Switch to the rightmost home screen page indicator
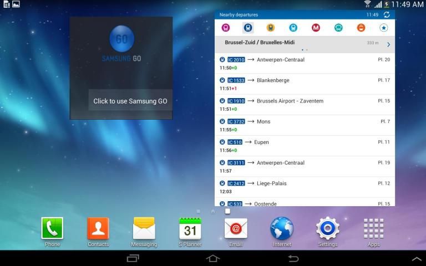Viewport: 426px width, 266px height. click(x=227, y=211)
